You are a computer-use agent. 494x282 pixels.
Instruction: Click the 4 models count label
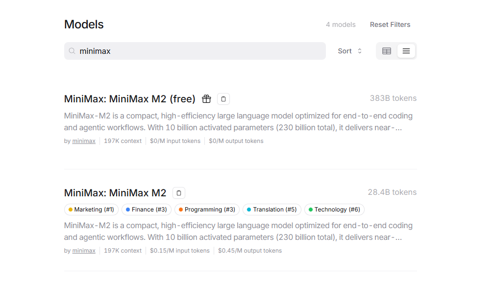[x=341, y=24]
